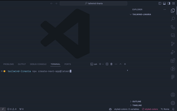The width and height of the screenshot is (177, 111).
Task: Click the red styled-colors status item
Action: 150,109
